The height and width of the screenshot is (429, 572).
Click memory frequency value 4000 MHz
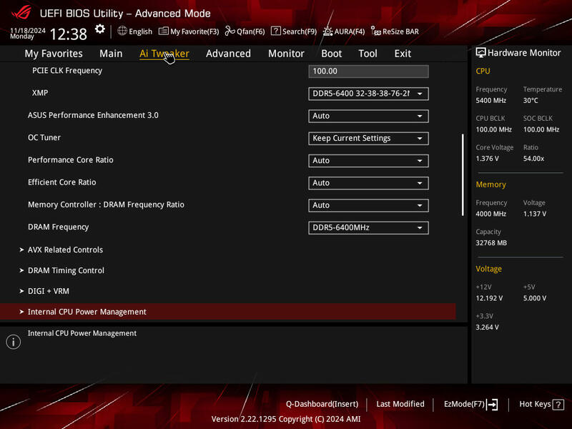490,214
